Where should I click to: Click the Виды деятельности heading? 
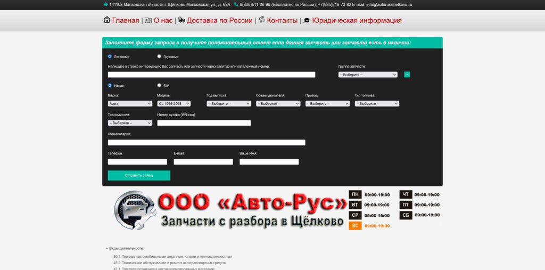click(x=127, y=248)
